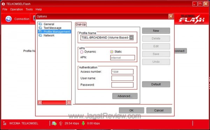Click the Text Message folder icon
210x130 pixels.
coord(40,28)
